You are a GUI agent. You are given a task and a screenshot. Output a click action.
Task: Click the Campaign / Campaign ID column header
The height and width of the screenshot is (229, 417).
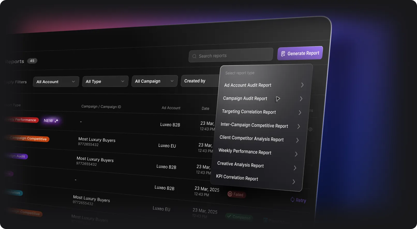pyautogui.click(x=101, y=107)
